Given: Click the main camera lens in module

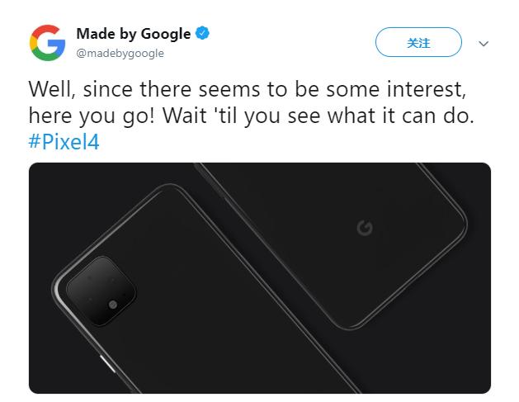Looking at the screenshot, I should click(112, 305).
